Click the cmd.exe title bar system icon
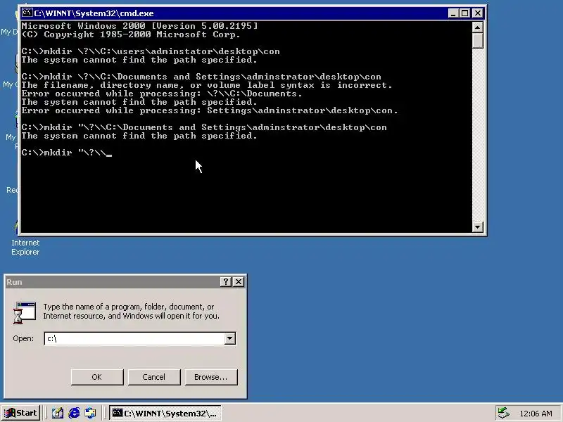This screenshot has height=422, width=563. click(27, 13)
